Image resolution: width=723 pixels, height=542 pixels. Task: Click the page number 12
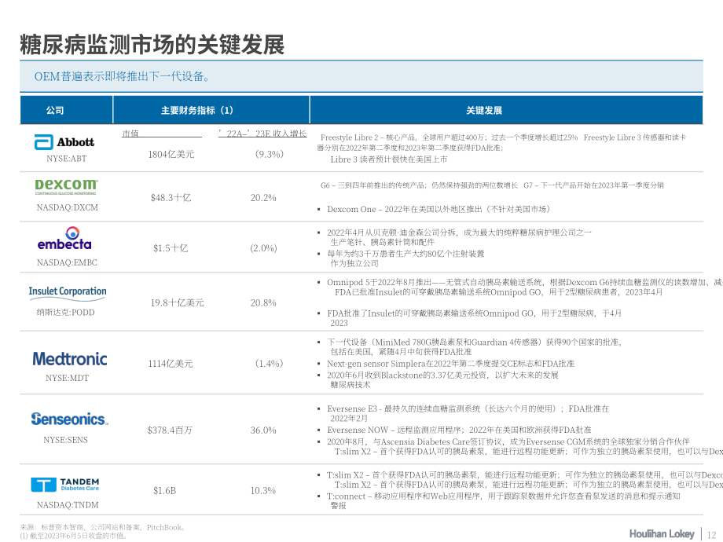pos(711,535)
